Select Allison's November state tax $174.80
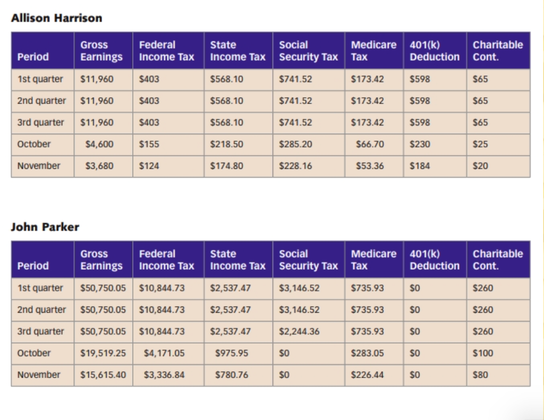Screen dimensions: 544x420 coord(226,166)
